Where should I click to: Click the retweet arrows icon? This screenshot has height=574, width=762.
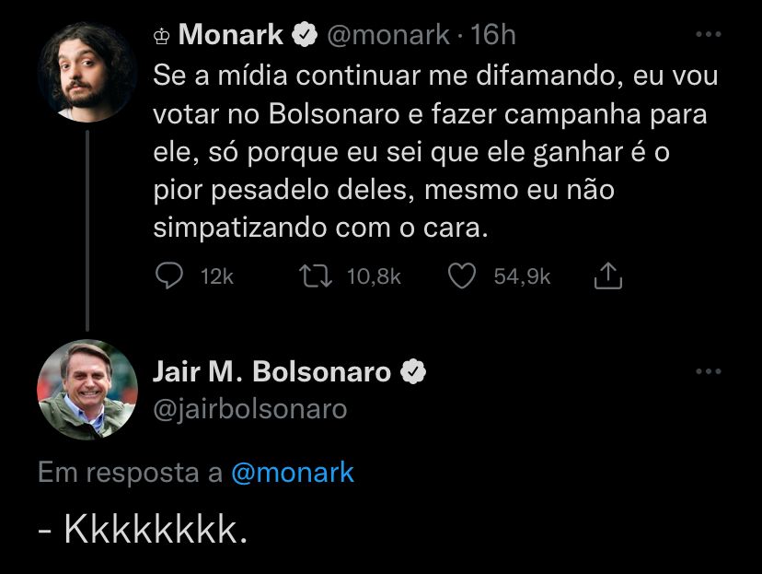pyautogui.click(x=316, y=276)
